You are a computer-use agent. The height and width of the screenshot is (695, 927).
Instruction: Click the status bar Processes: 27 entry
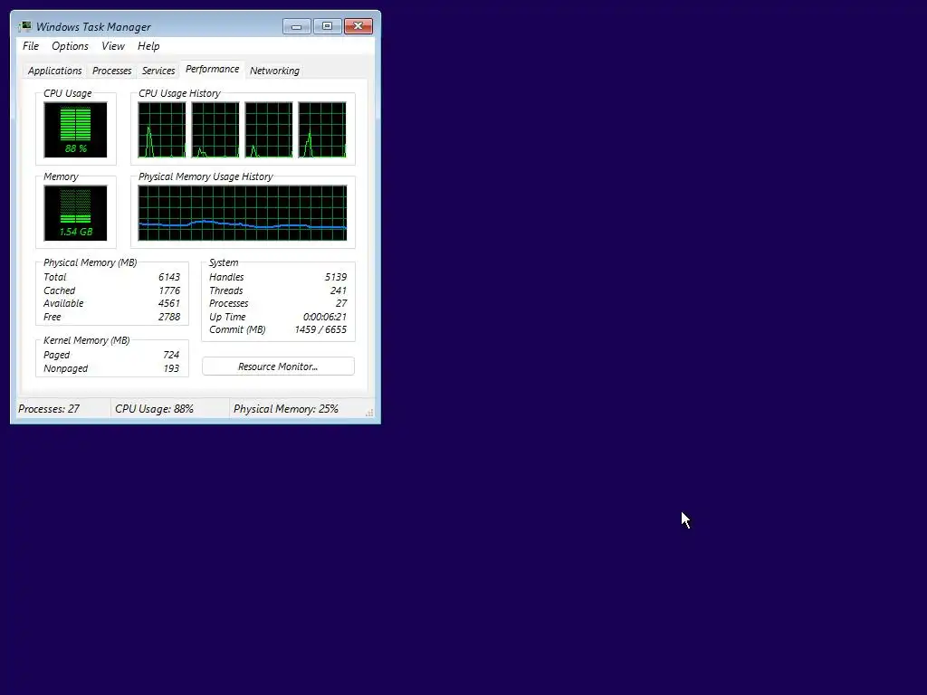(x=49, y=409)
